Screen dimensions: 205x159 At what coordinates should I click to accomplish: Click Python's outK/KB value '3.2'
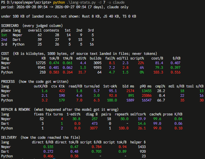click(45, 100)
